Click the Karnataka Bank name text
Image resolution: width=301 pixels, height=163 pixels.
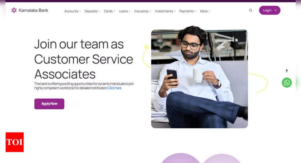(x=34, y=10)
